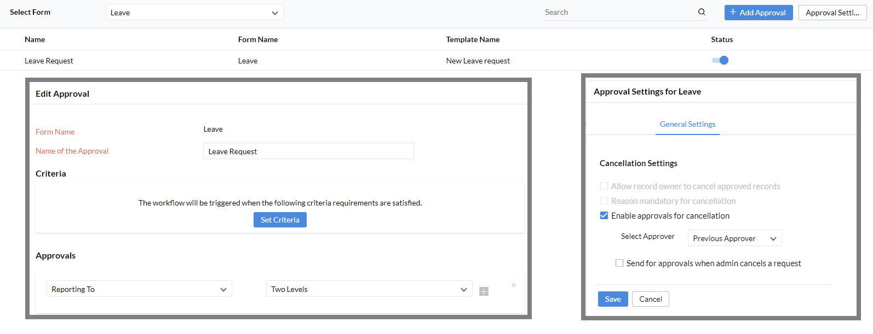Image resolution: width=873 pixels, height=334 pixels.
Task: Click the New Leave request template name
Action: pos(478,61)
